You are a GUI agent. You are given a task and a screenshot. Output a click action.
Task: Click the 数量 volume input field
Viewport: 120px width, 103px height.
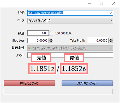click(x=38, y=33)
